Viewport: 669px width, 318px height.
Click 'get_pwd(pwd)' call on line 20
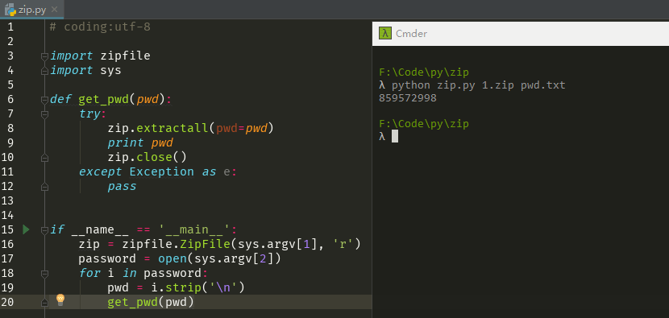(x=151, y=302)
